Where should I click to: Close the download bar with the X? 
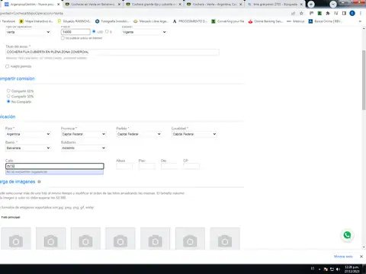click(x=361, y=256)
